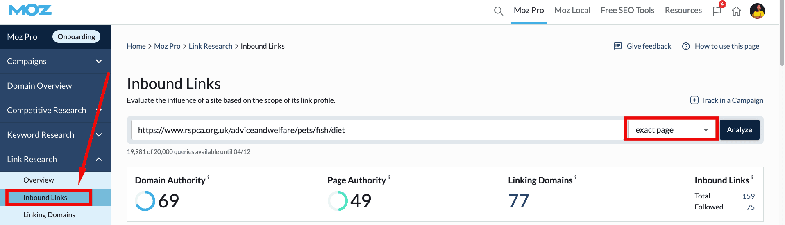Viewport: 785px width, 225px height.
Task: Open the exact page scope dropdown
Action: [671, 130]
